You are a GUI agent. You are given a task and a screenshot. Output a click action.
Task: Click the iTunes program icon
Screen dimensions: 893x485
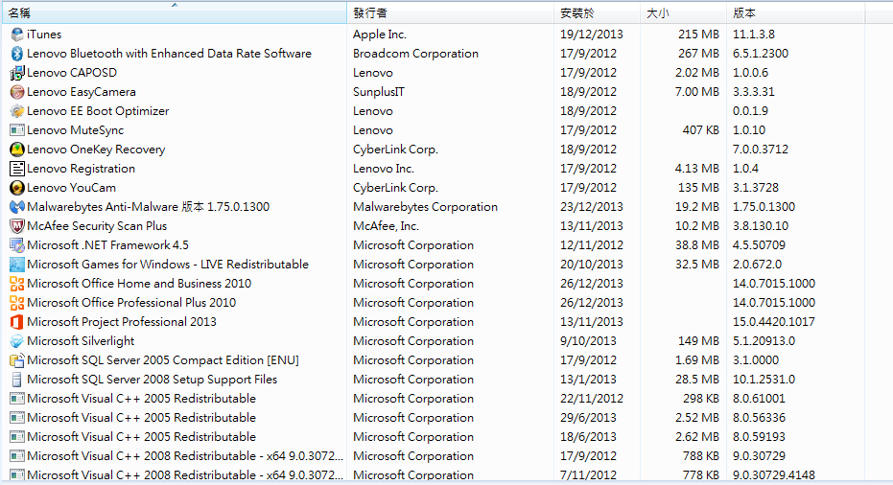click(x=17, y=35)
